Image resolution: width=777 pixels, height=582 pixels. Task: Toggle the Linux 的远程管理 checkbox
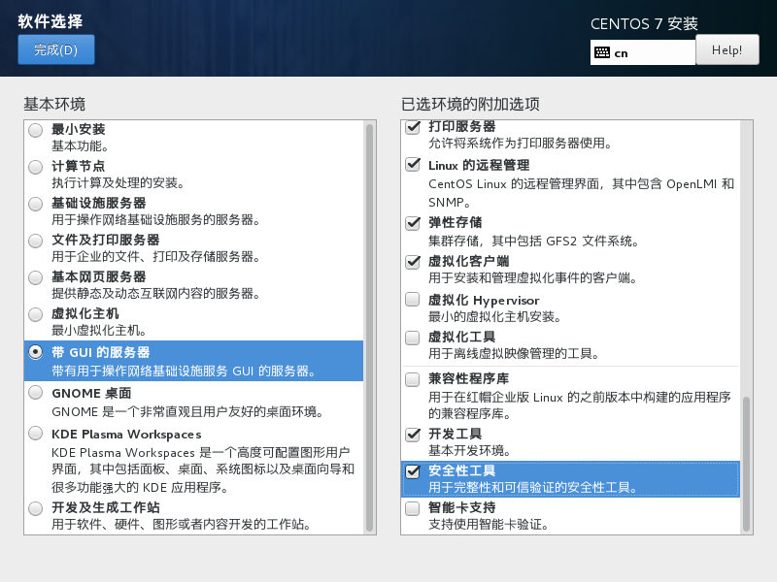coord(412,164)
